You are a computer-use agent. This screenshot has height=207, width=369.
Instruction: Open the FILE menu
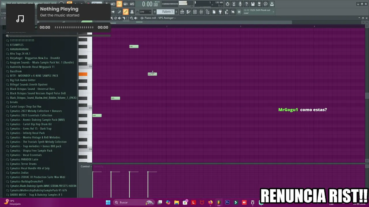click(x=3, y=4)
